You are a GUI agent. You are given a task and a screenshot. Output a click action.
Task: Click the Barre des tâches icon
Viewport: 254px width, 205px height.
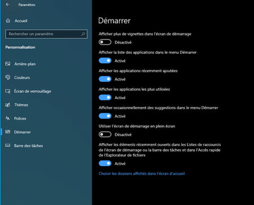coord(8,145)
